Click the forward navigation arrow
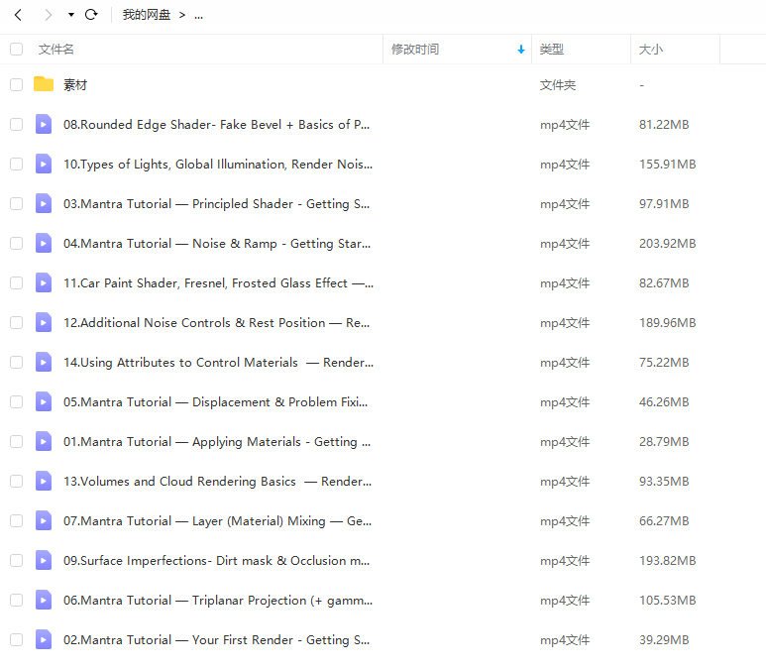This screenshot has height=668, width=766. click(x=49, y=15)
